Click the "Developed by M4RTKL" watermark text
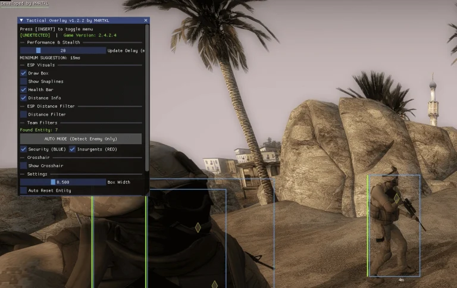 25,3
